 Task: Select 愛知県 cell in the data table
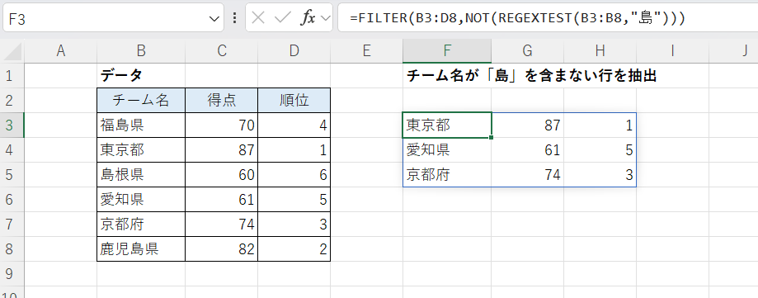141,199
